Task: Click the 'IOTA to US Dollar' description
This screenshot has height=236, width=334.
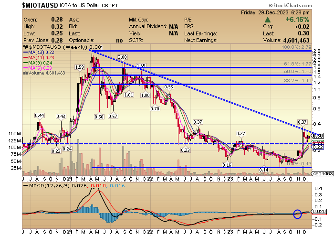Action: [x=80, y=5]
